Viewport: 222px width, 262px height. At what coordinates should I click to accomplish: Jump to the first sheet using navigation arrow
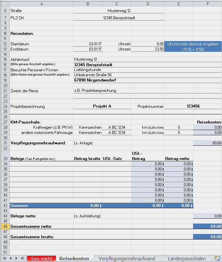click(5, 258)
